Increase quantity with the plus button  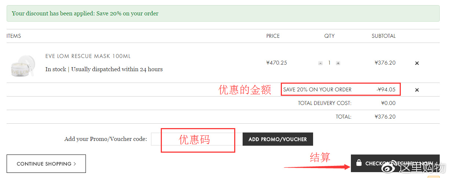(x=338, y=63)
